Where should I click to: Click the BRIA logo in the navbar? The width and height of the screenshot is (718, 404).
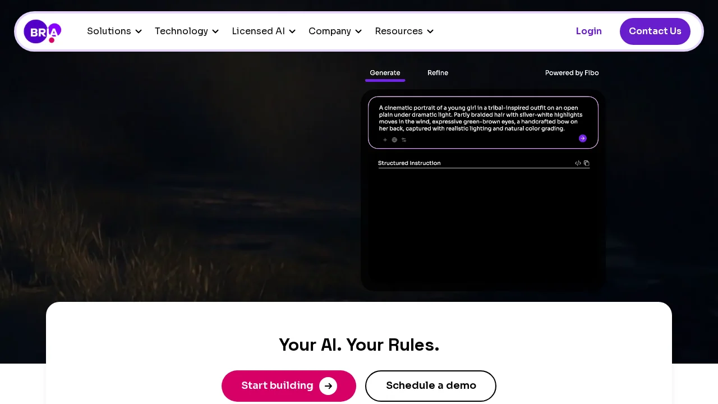point(43,31)
